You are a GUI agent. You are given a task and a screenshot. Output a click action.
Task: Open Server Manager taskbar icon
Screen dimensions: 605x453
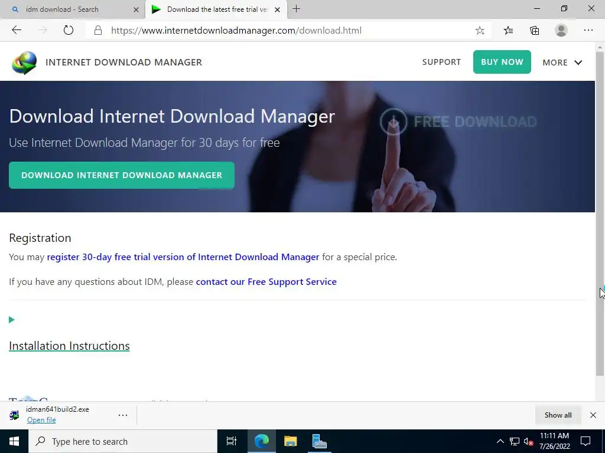pyautogui.click(x=319, y=441)
